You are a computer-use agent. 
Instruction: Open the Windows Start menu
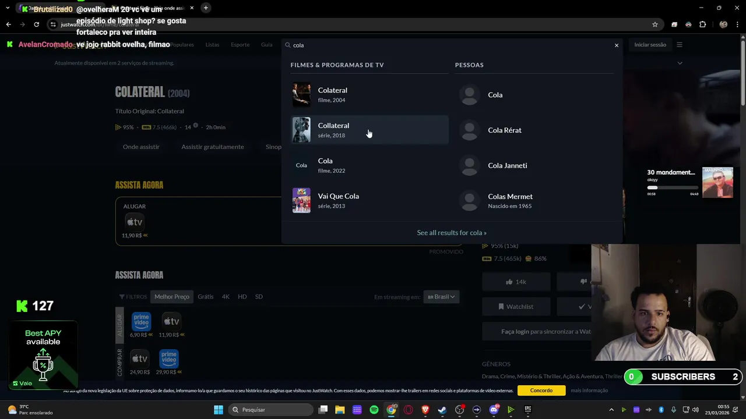(219, 410)
